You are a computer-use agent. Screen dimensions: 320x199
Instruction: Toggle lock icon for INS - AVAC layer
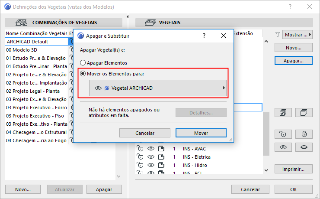[140, 149]
